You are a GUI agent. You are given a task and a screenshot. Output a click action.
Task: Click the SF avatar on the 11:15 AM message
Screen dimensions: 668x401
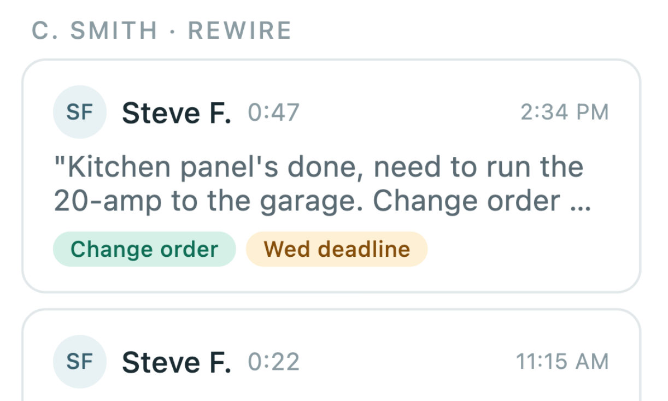[x=80, y=361]
